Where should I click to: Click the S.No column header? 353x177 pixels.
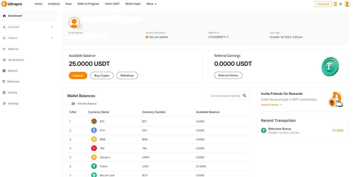[x=73, y=112]
